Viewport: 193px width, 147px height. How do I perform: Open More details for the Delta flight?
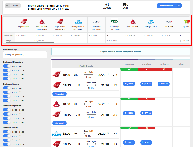pos(59,123)
